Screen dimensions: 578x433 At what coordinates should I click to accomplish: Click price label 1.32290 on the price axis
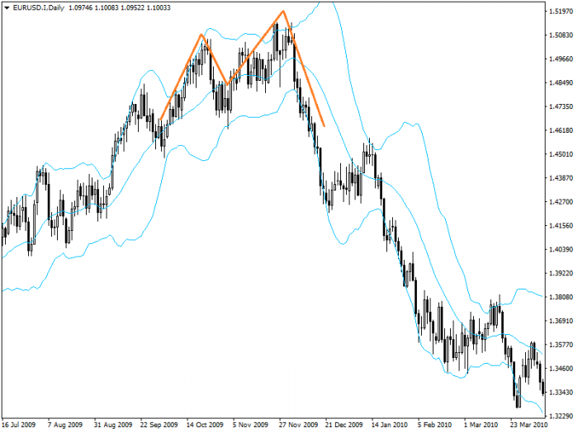(x=561, y=416)
